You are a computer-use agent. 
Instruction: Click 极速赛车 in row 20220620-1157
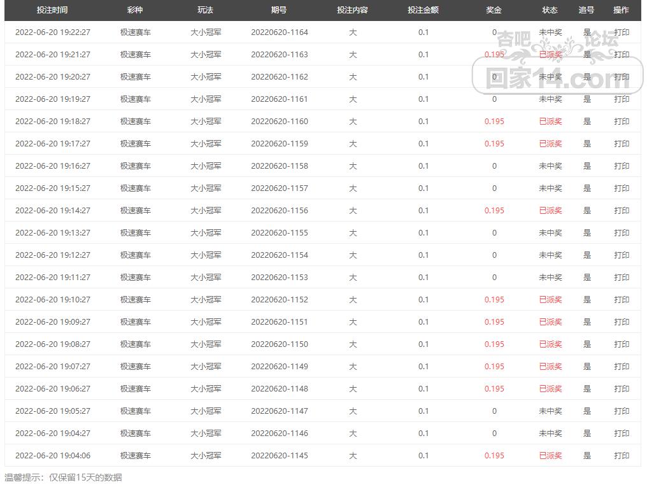pos(136,188)
